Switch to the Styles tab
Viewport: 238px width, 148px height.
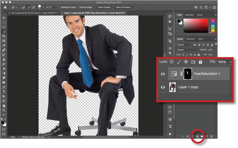pyautogui.click(x=200, y=15)
